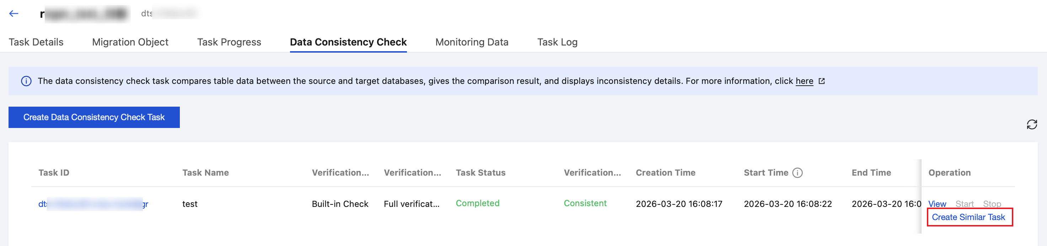Go to the Task Progress tab
This screenshot has height=246, width=1047.
pos(229,42)
